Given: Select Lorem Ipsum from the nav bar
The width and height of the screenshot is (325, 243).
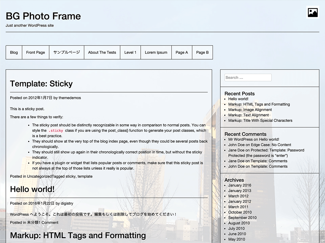Looking at the screenshot, I should click(156, 52).
